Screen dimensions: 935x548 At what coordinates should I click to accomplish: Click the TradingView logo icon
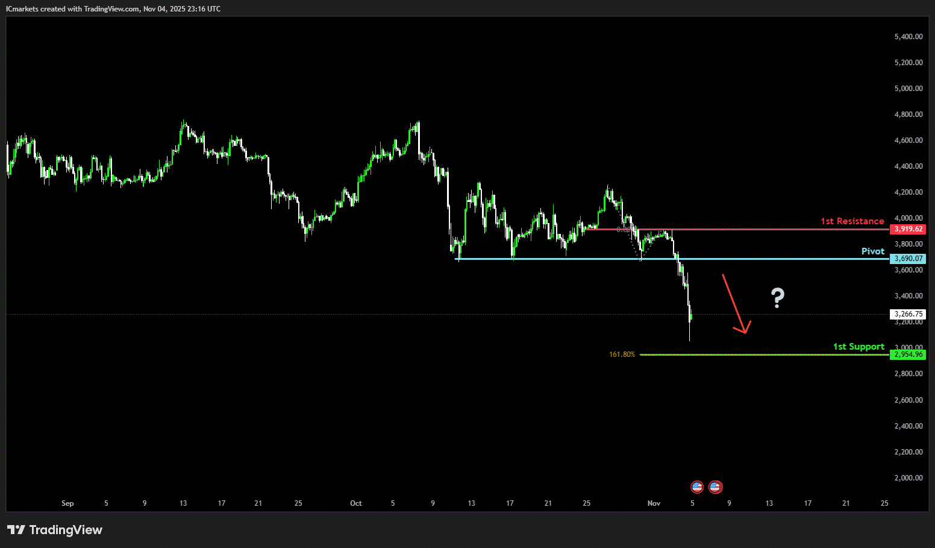(x=16, y=530)
